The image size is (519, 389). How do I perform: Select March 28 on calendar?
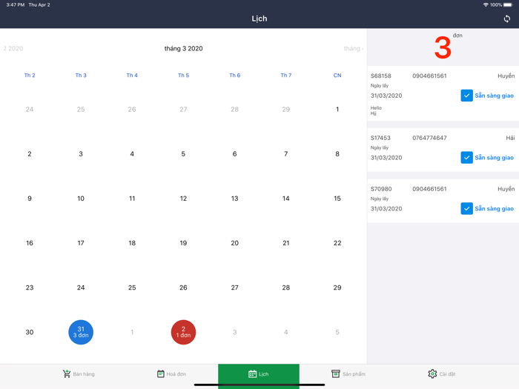[x=286, y=287]
